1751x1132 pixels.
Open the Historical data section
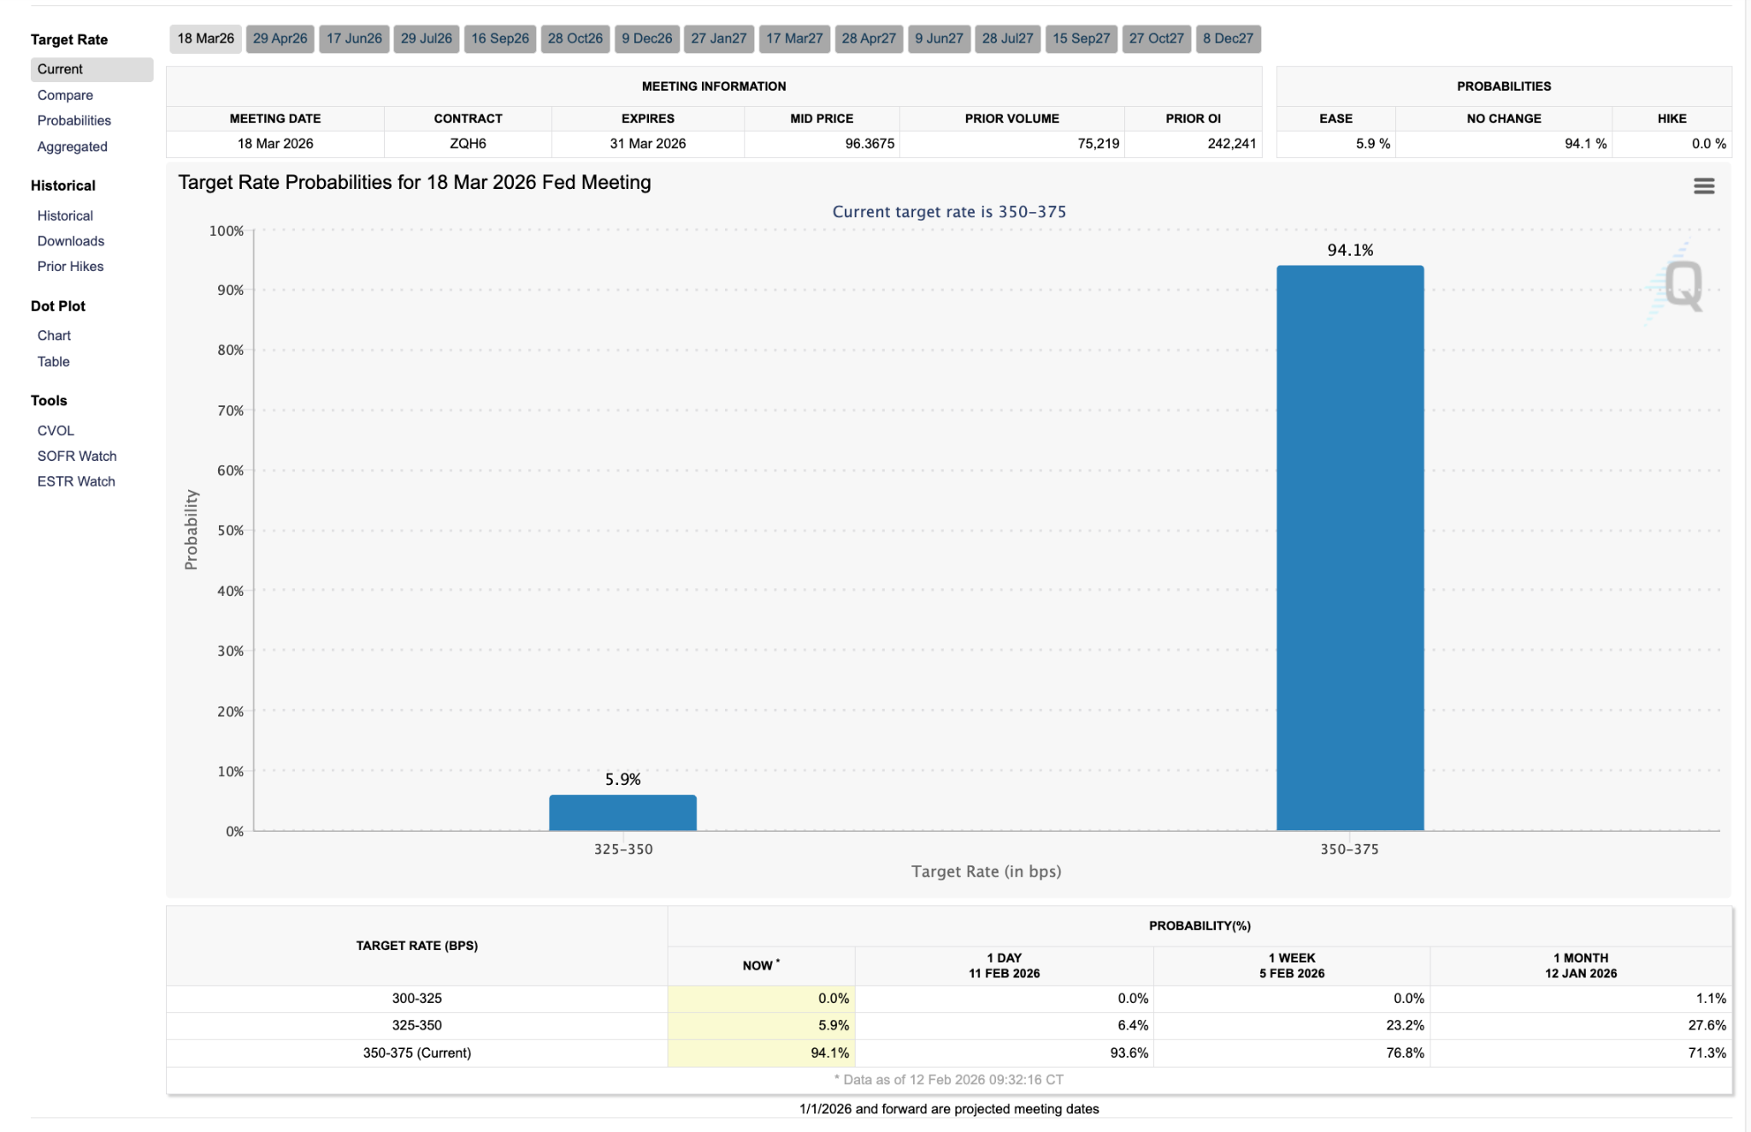65,215
